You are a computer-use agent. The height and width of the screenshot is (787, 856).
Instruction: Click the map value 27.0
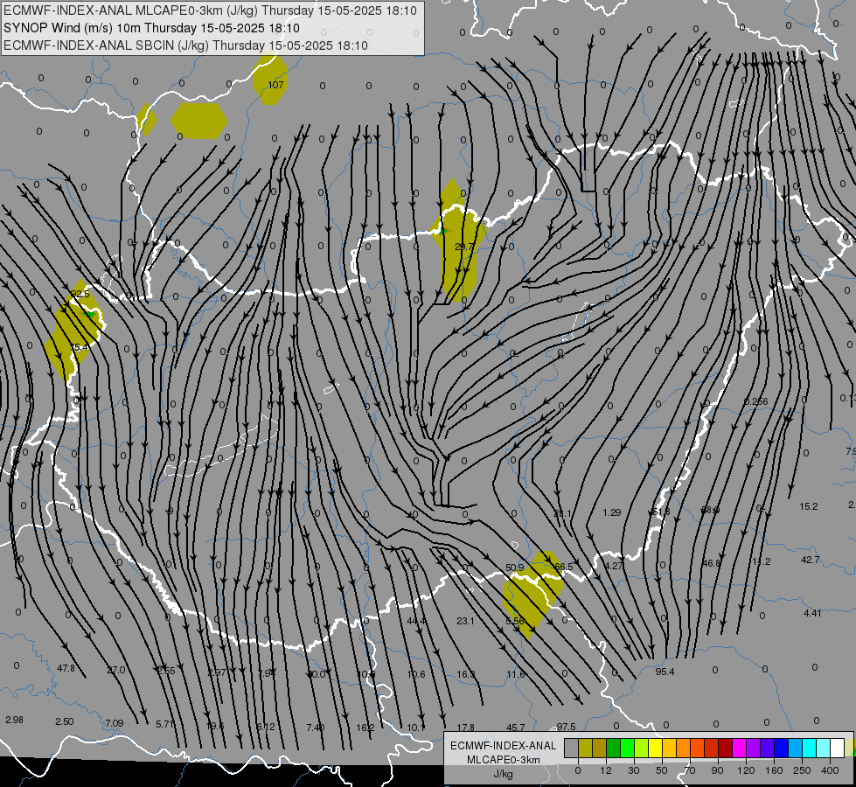(115, 670)
